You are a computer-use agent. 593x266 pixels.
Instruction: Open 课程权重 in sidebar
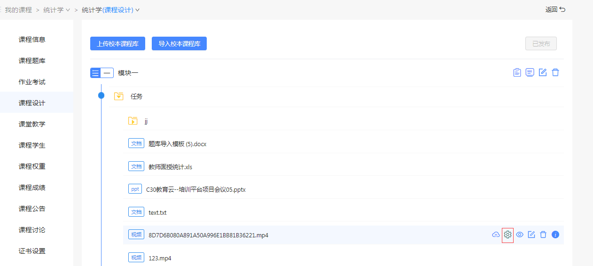[x=32, y=166]
